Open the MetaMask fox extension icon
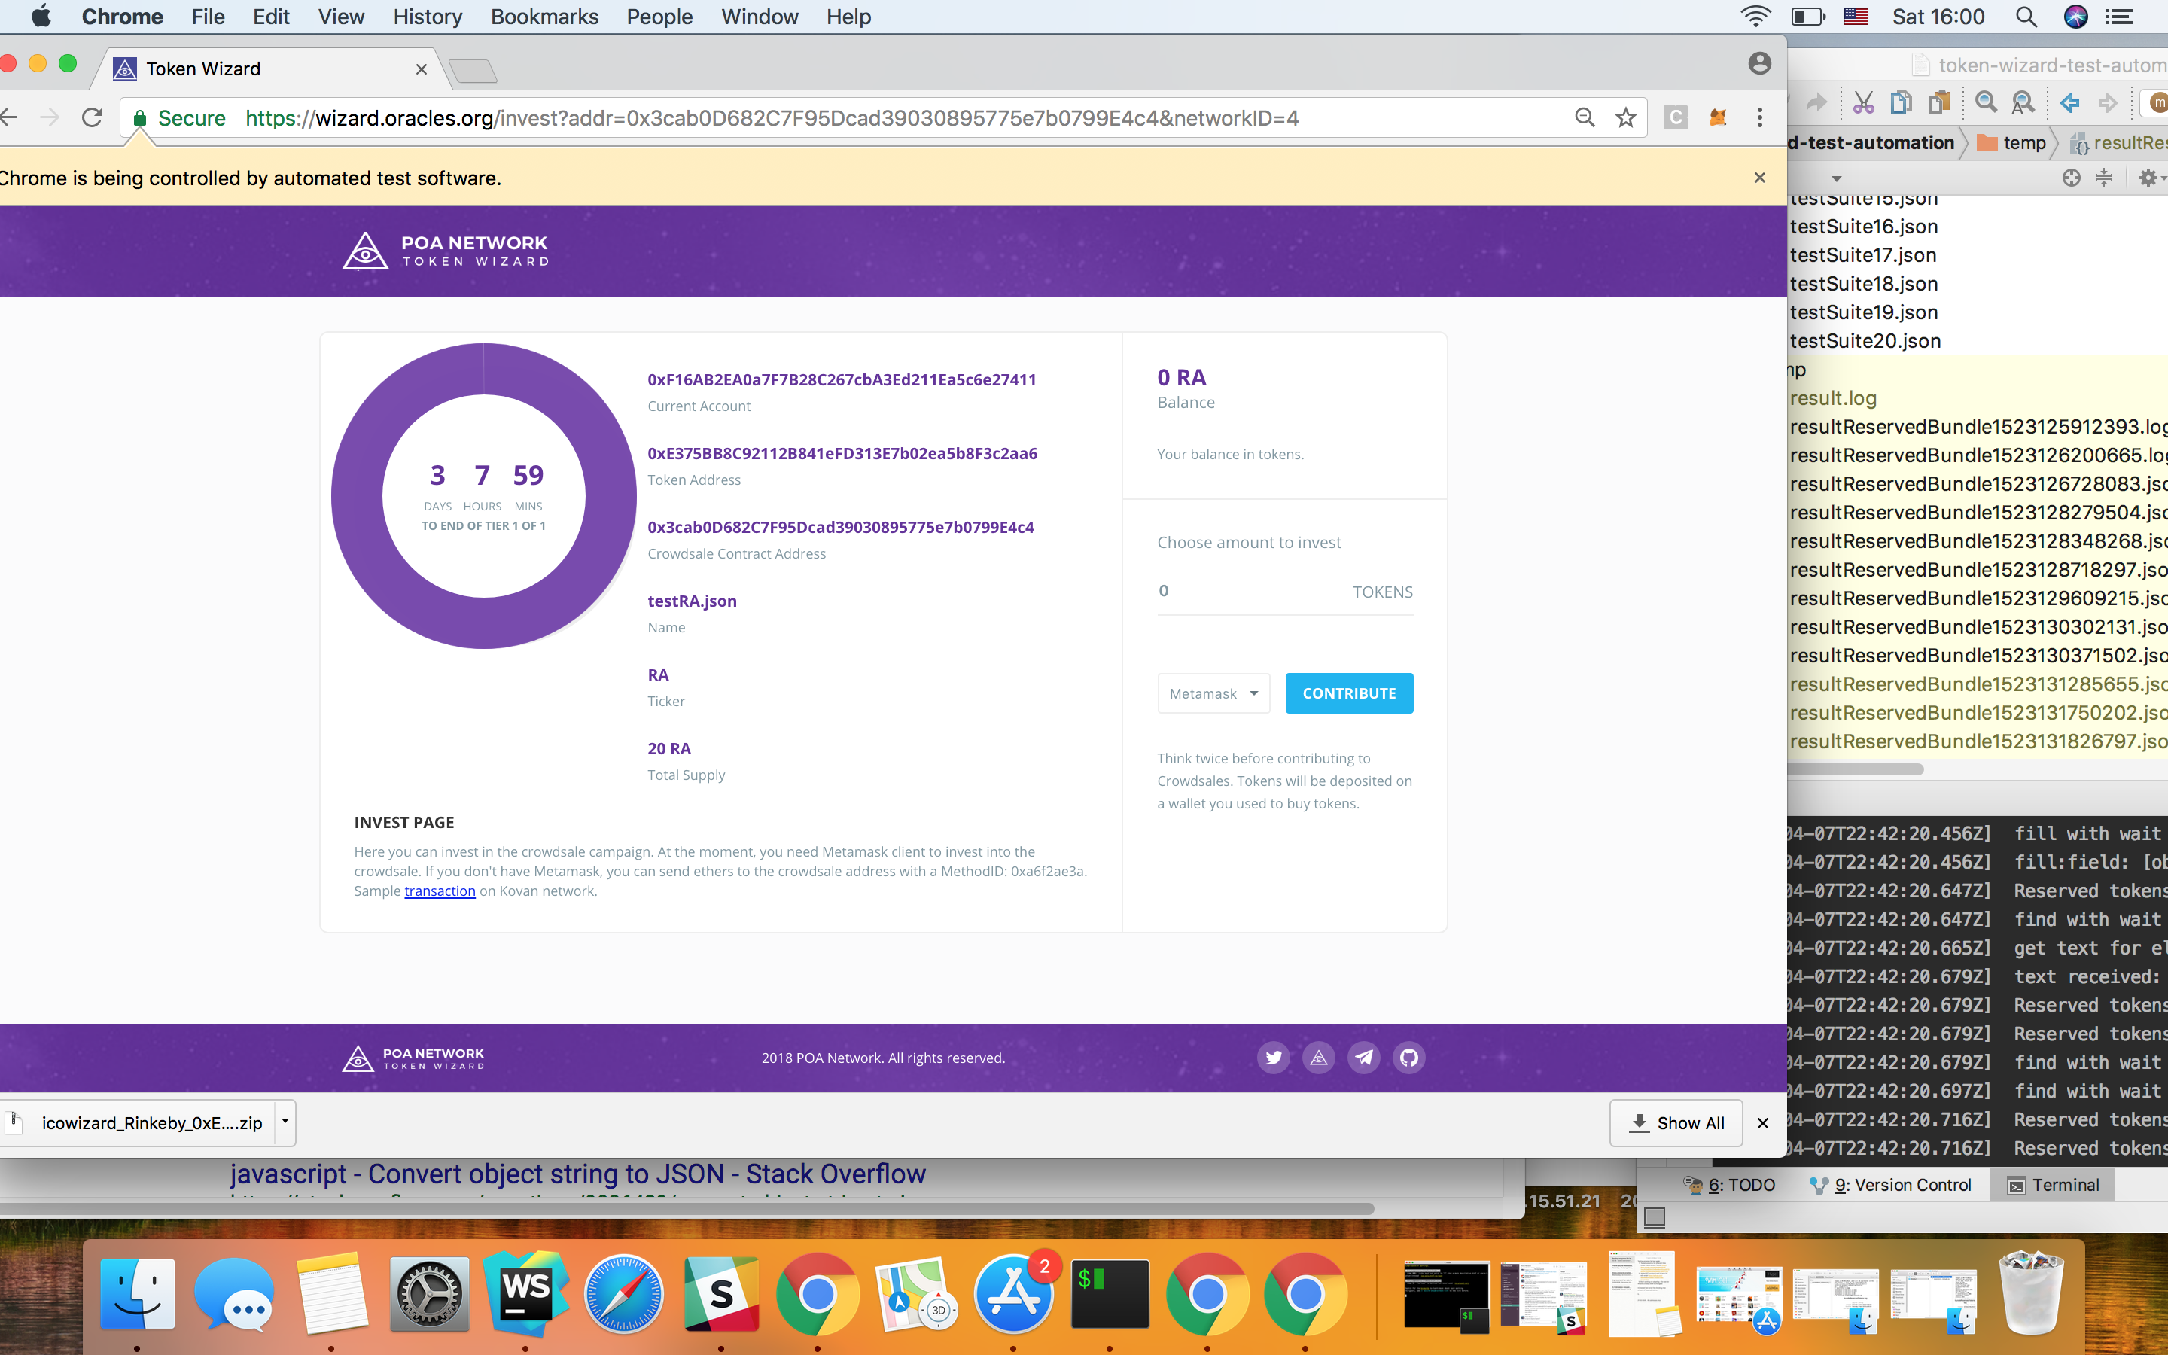Viewport: 2168px width, 1355px height. [x=1717, y=118]
